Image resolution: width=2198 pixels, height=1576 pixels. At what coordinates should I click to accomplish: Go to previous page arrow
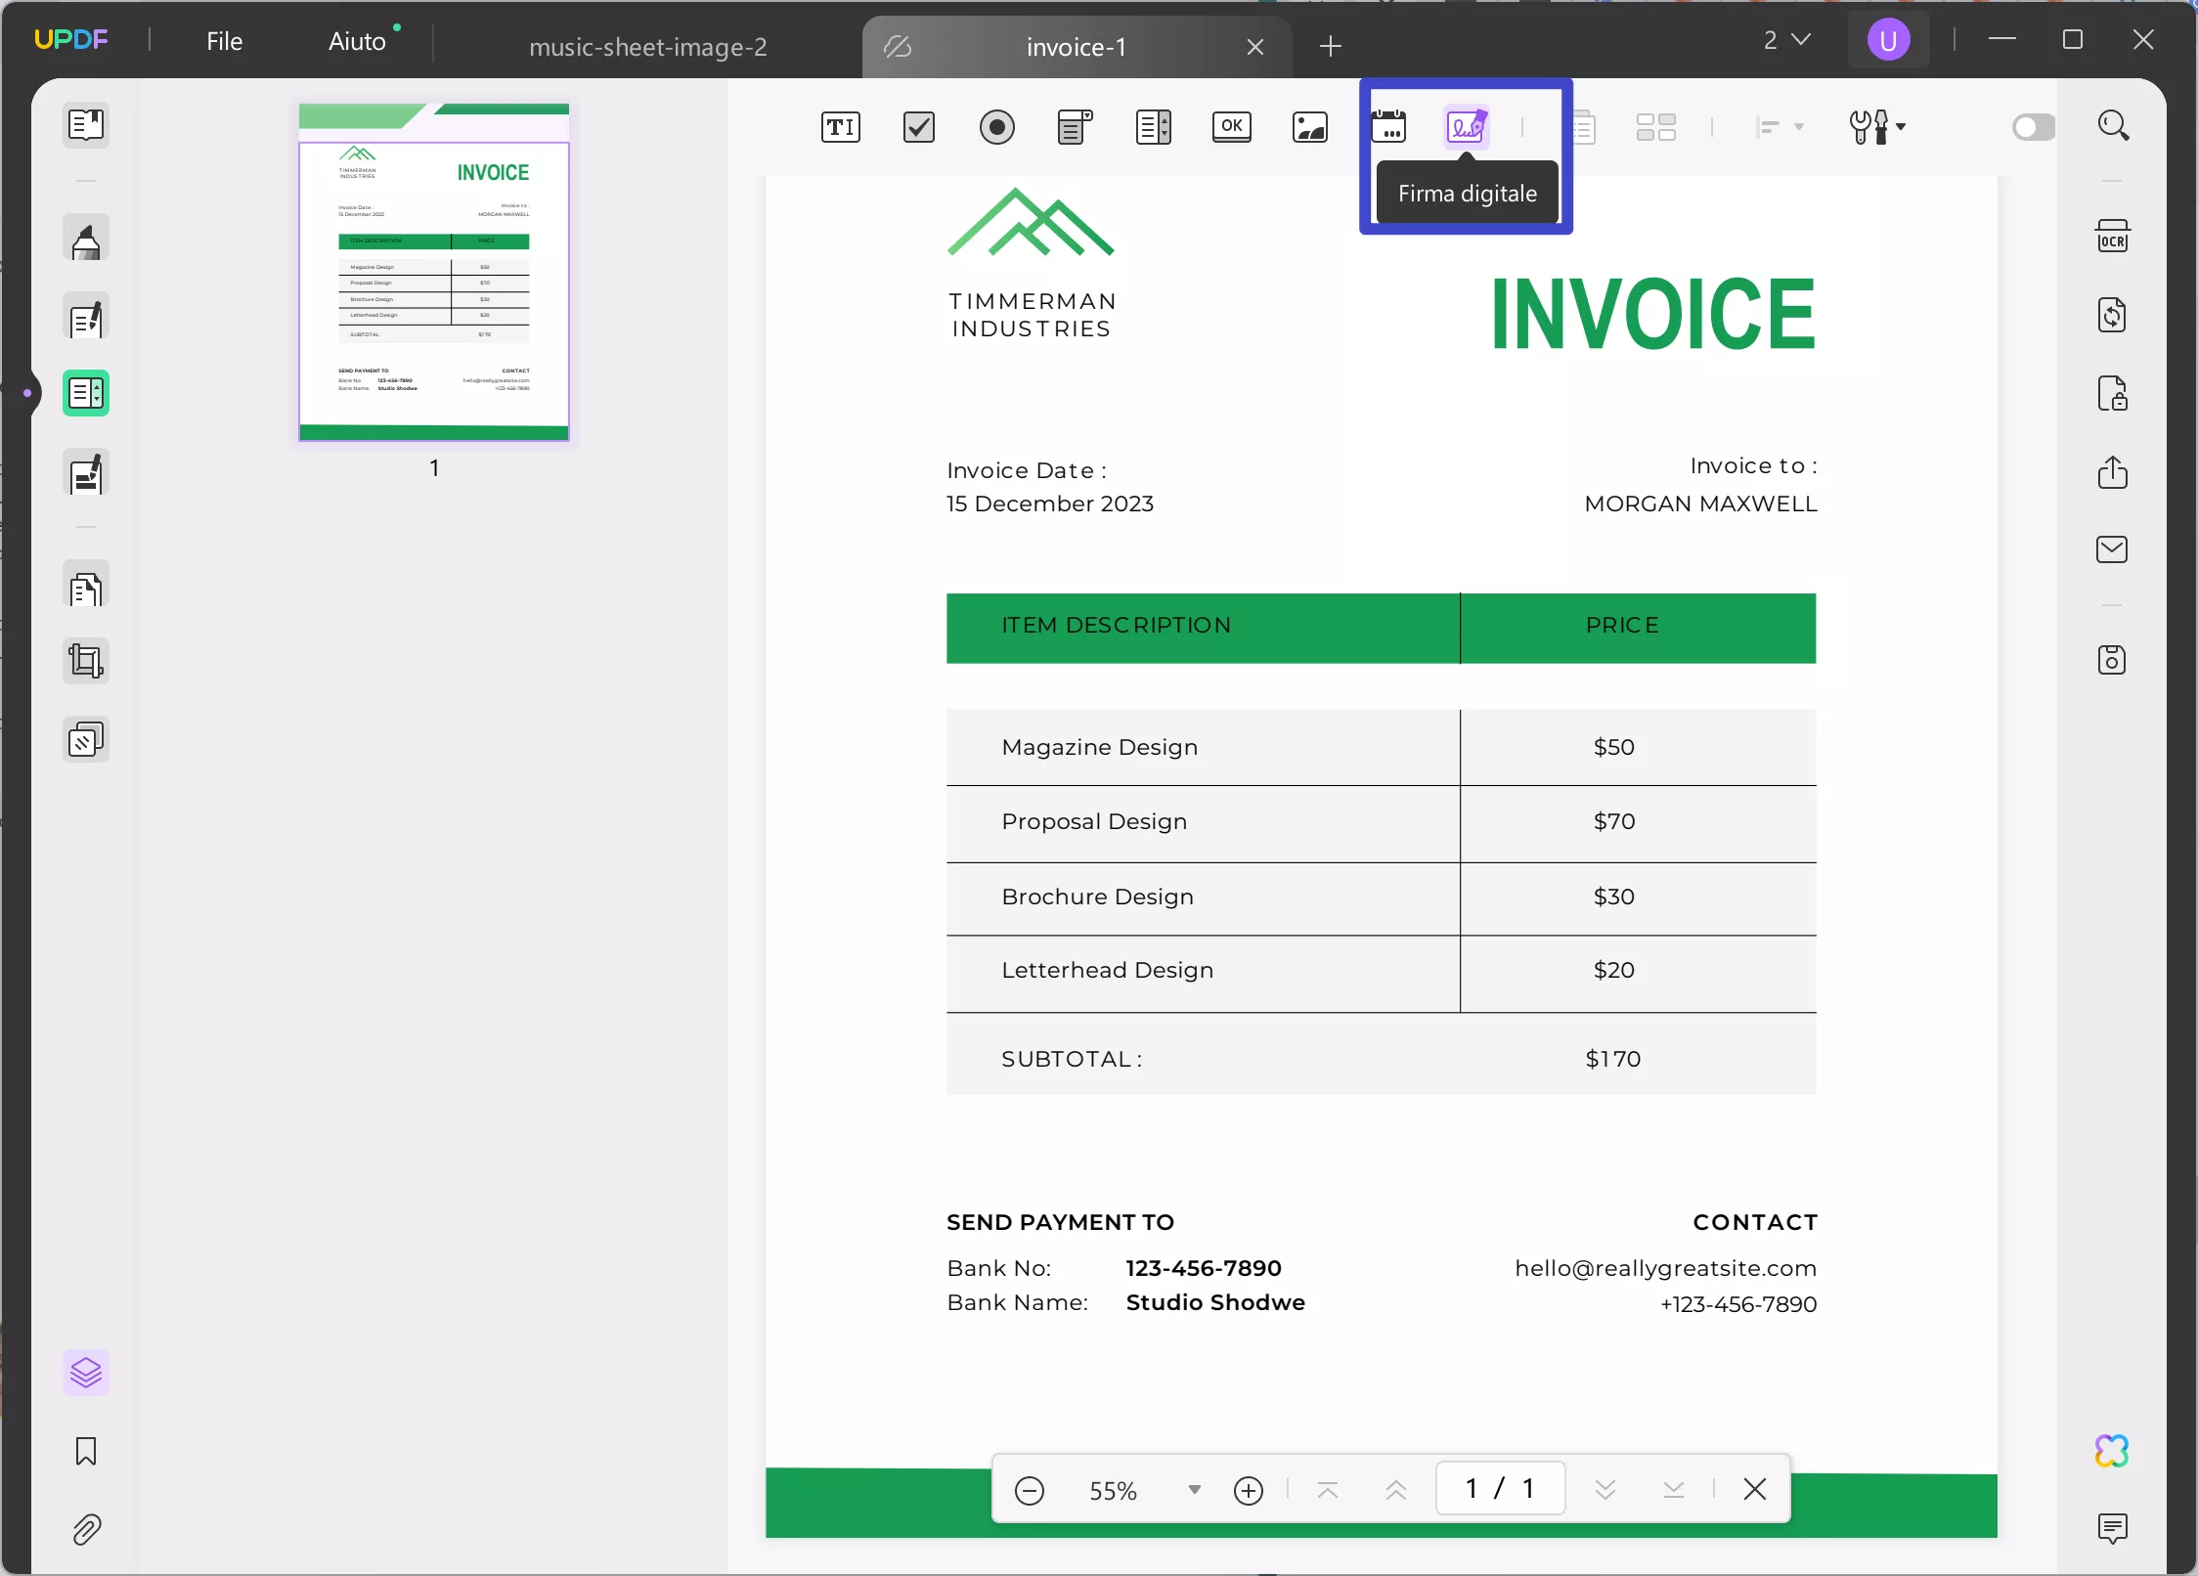[1396, 1490]
